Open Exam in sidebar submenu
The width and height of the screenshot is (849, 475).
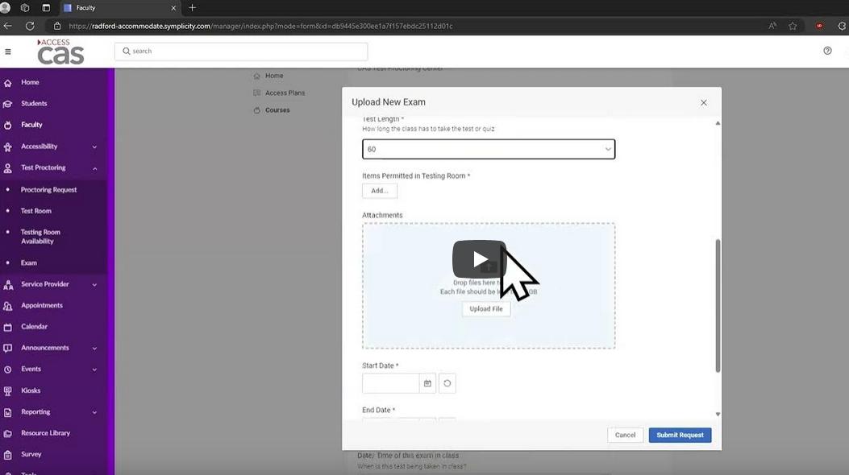click(29, 263)
